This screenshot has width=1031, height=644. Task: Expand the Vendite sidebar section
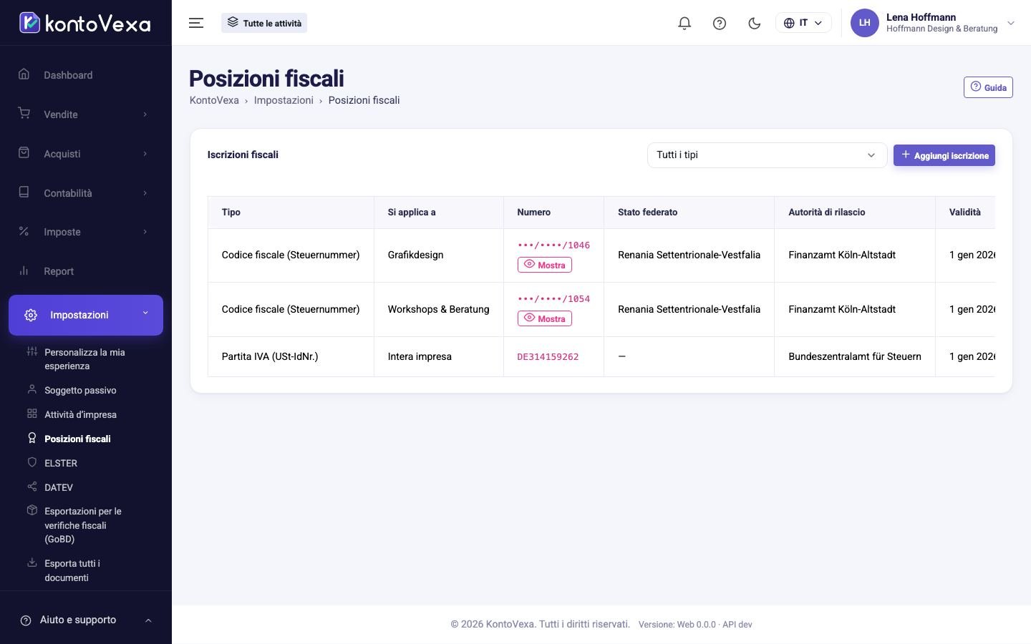[86, 114]
